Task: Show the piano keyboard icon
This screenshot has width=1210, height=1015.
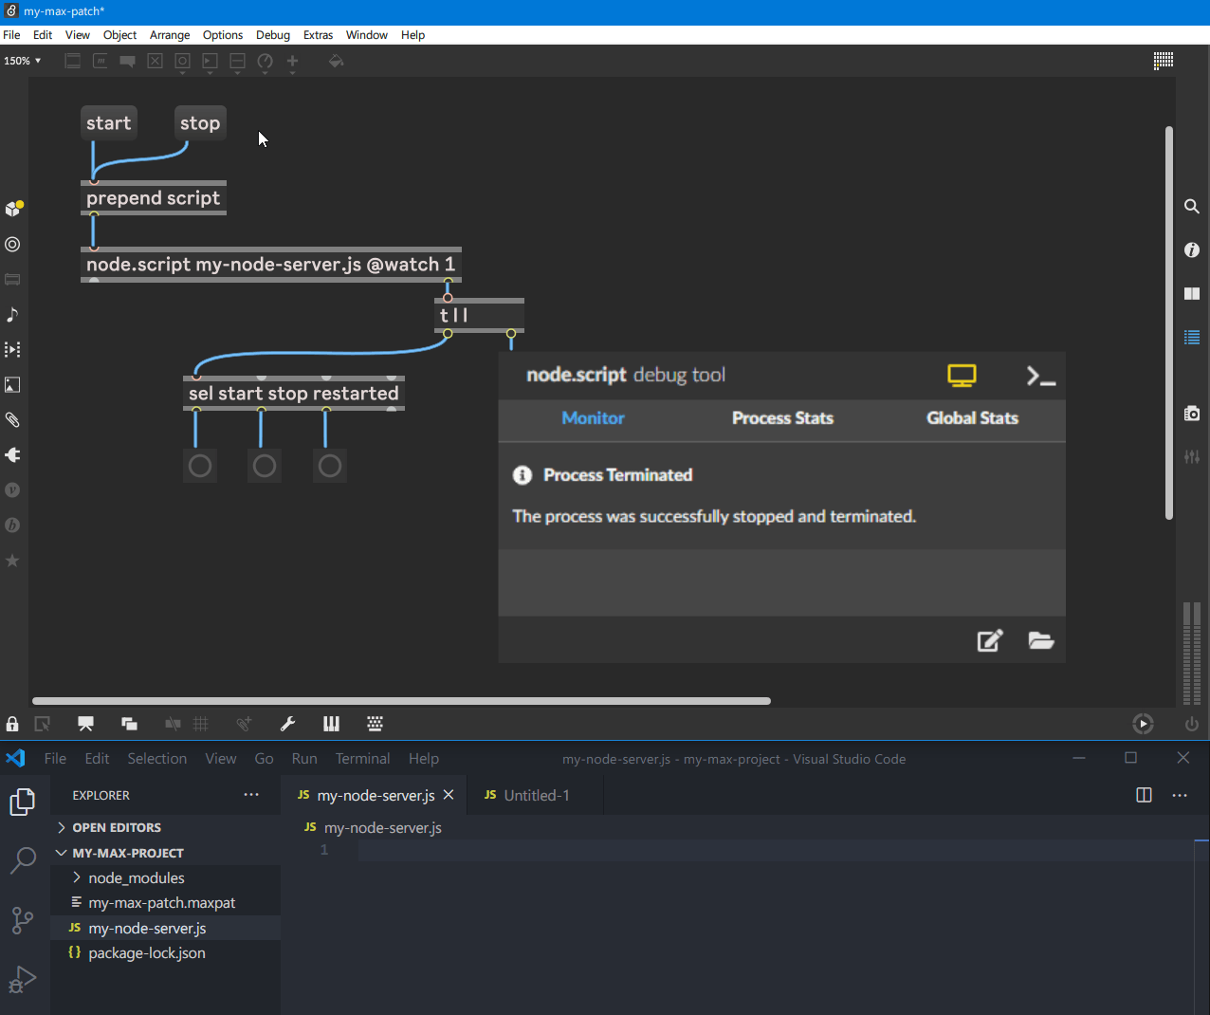Action: [x=331, y=724]
